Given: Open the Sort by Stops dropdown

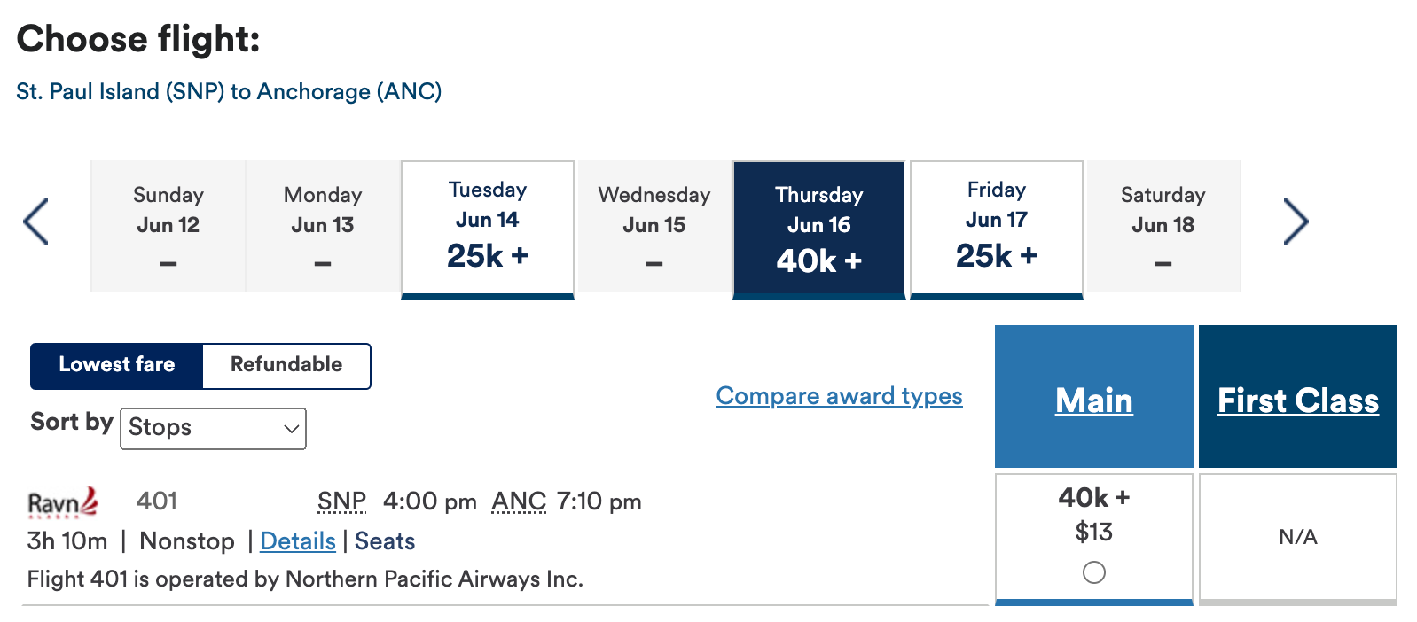Looking at the screenshot, I should click(213, 428).
